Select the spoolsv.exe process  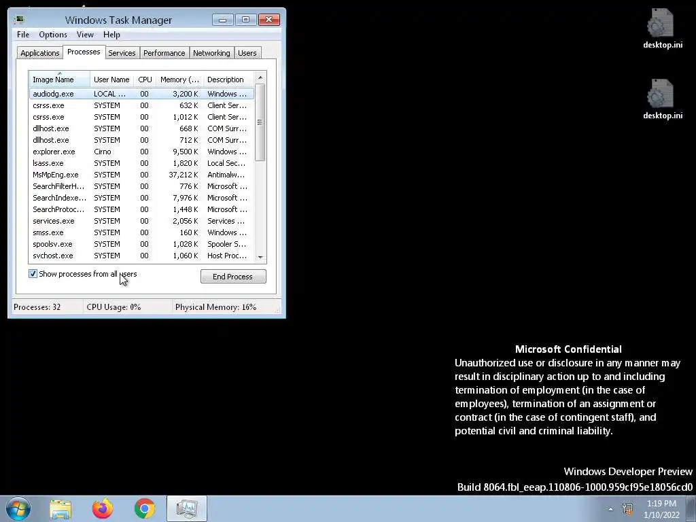pyautogui.click(x=141, y=244)
